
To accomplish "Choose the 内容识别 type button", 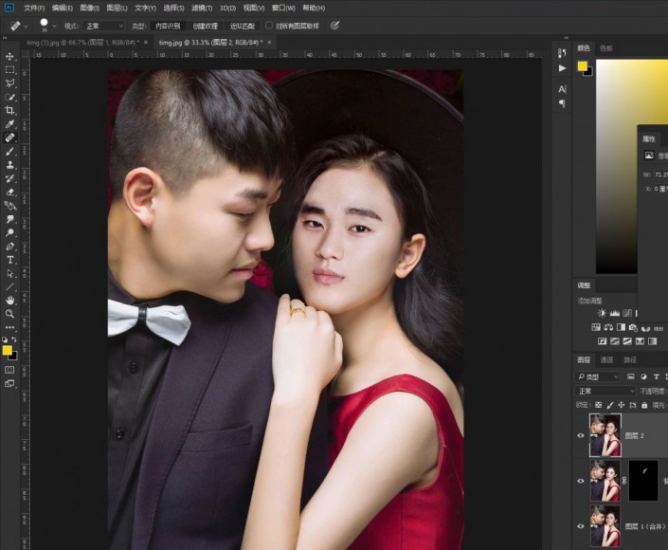I will (168, 26).
